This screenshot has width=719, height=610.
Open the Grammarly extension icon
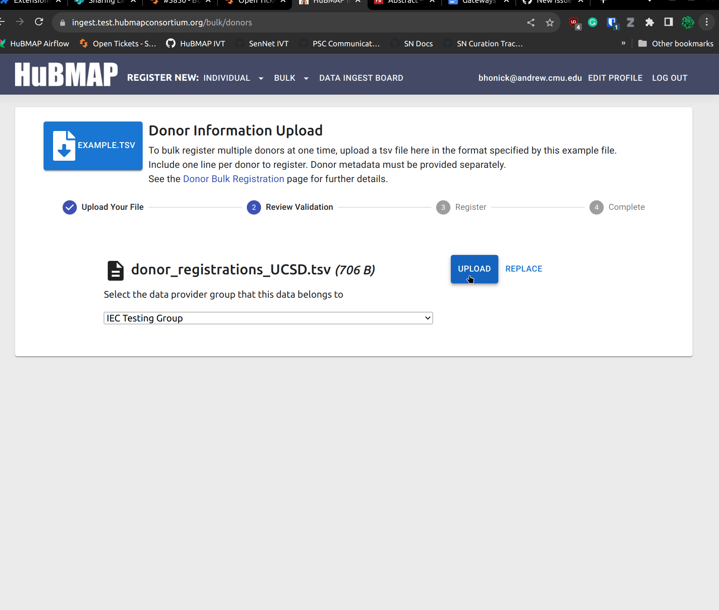[x=593, y=23]
